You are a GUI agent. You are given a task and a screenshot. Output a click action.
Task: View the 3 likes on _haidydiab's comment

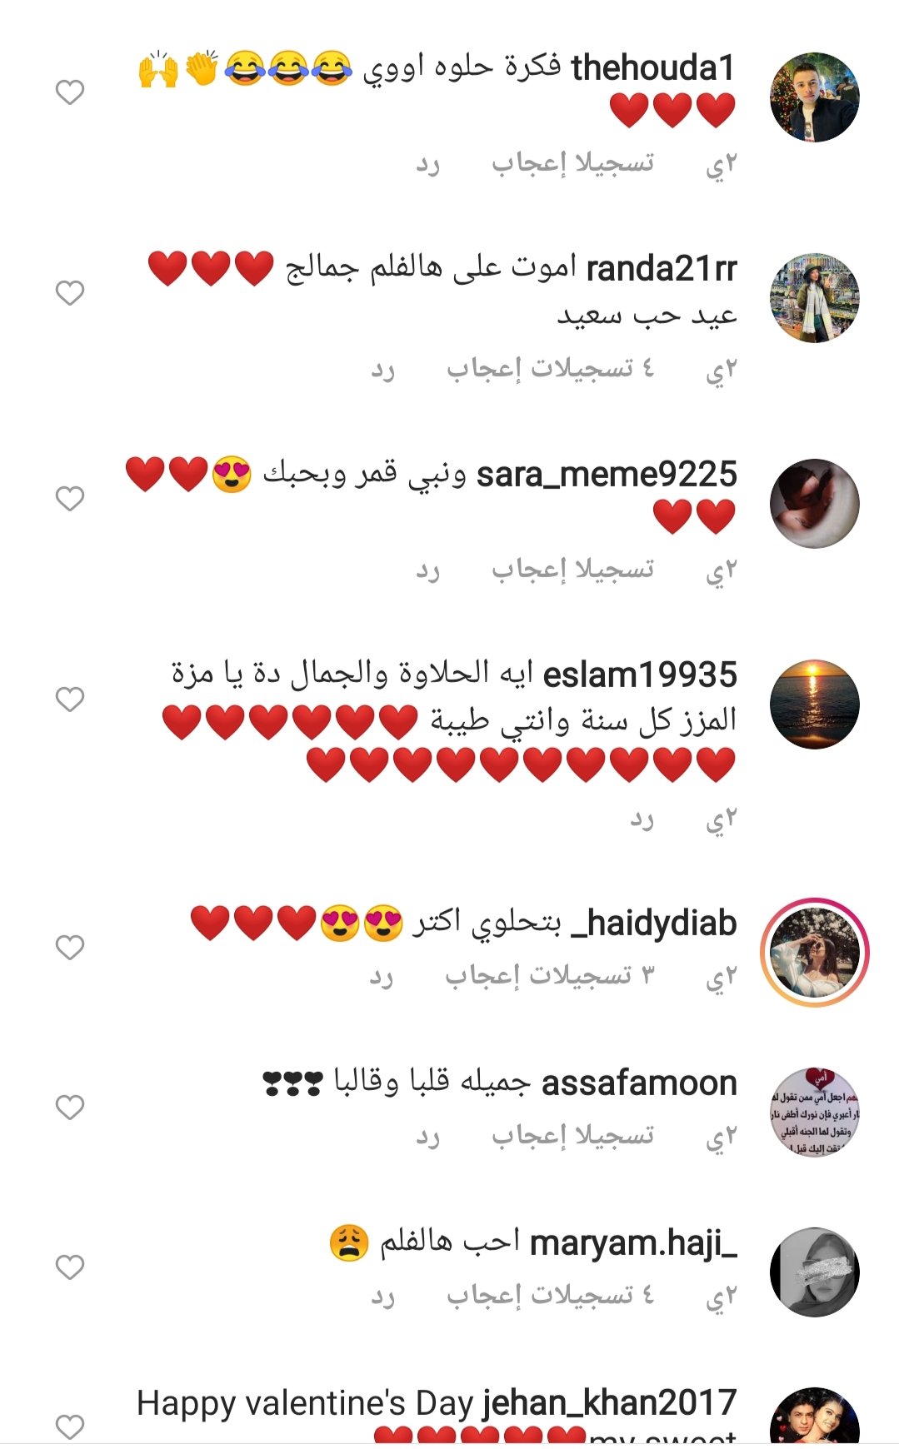pyautogui.click(x=550, y=975)
